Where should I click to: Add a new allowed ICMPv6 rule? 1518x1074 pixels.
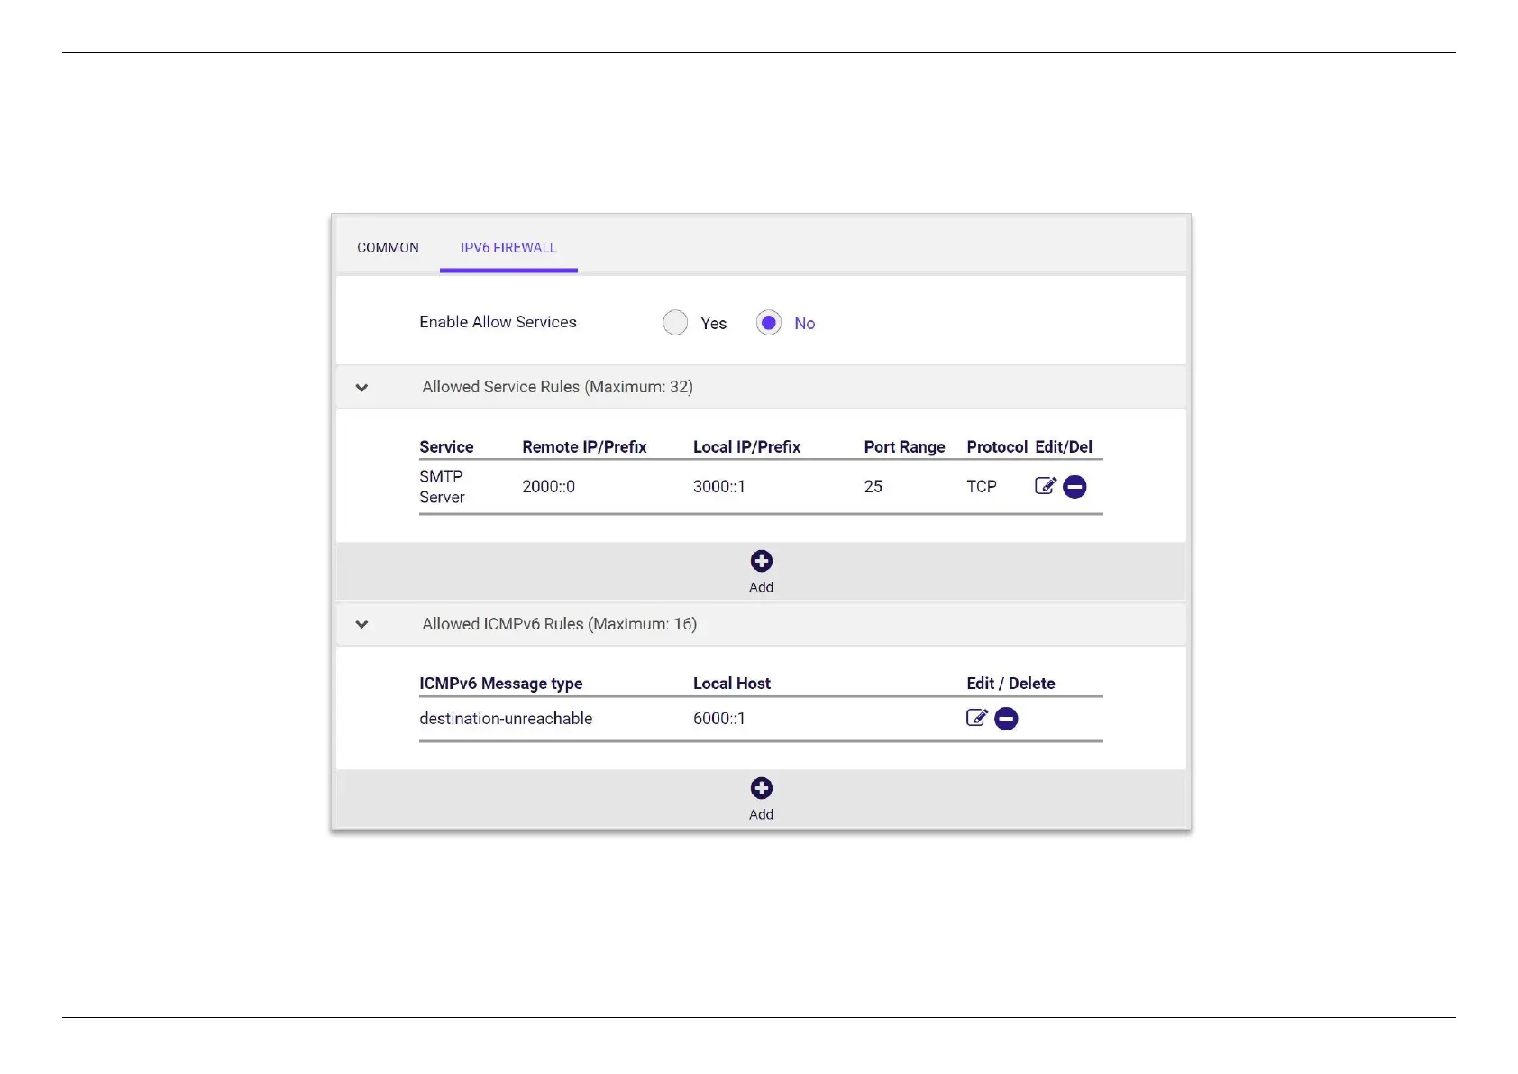pos(761,799)
